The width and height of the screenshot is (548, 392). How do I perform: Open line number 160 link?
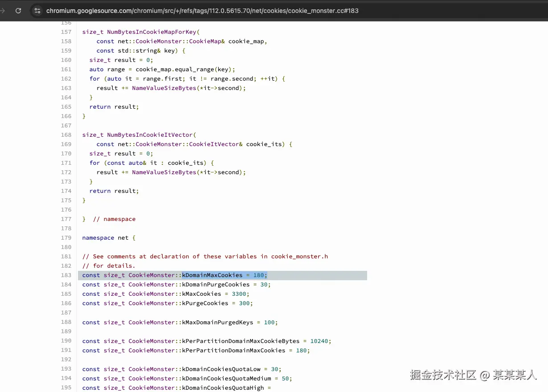click(66, 60)
